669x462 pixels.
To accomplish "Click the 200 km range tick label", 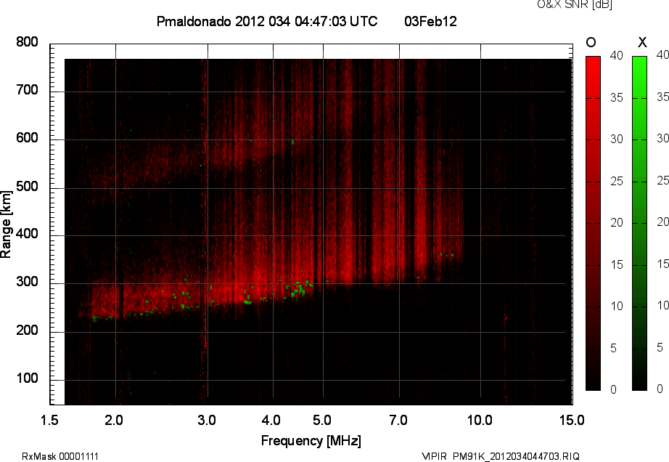I will click(x=28, y=330).
